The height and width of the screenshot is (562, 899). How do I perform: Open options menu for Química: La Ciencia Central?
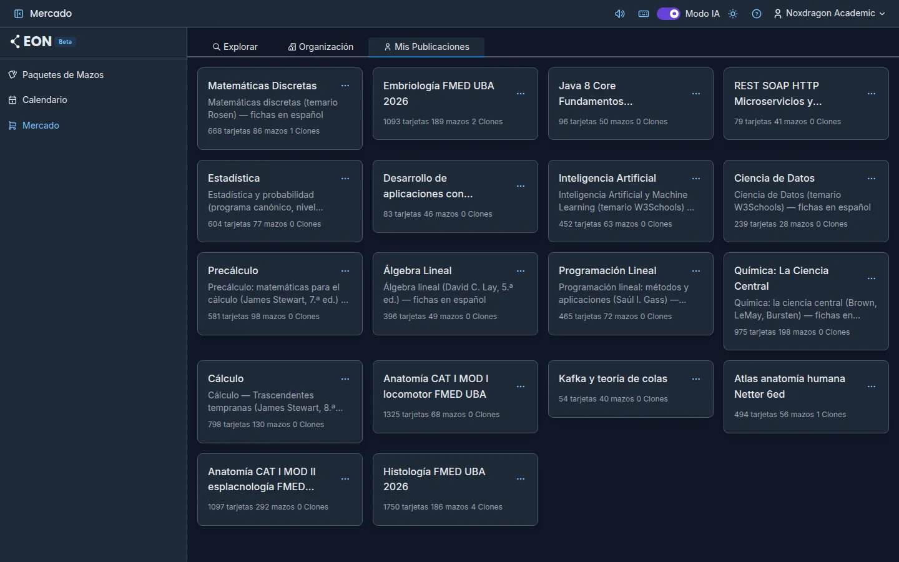(x=872, y=279)
